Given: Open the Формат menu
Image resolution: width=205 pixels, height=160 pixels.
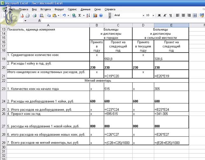Looking at the screenshot, I should (59, 10).
